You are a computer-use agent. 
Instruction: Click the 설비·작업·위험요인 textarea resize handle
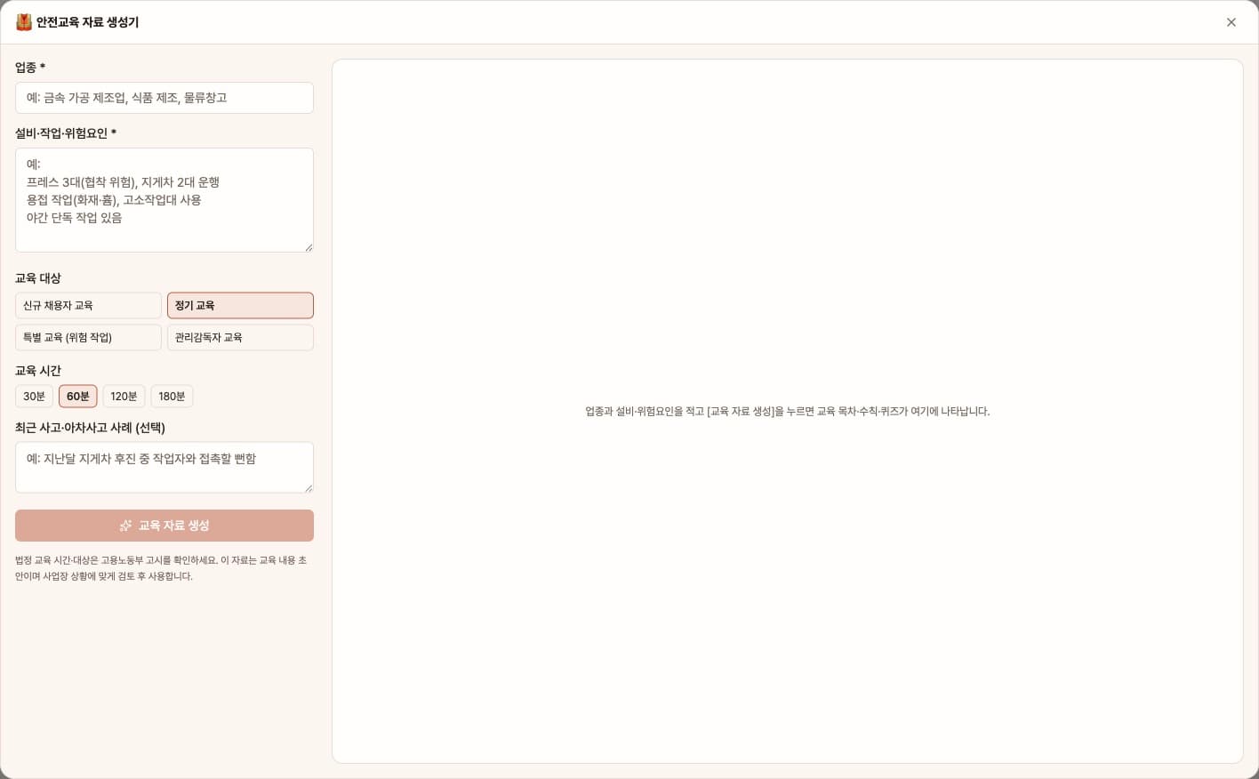(309, 247)
